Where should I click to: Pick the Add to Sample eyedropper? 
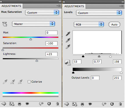click(x=13, y=82)
